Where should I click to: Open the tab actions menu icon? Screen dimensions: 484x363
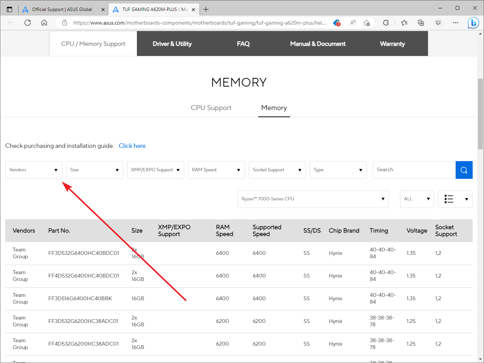(9, 9)
